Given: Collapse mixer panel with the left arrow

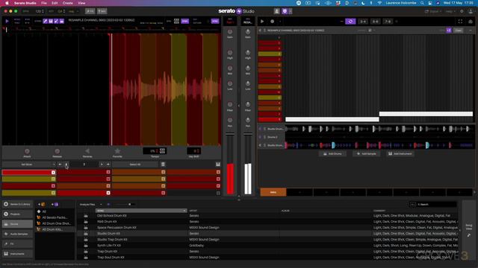Looking at the screenshot, I should (239, 106).
